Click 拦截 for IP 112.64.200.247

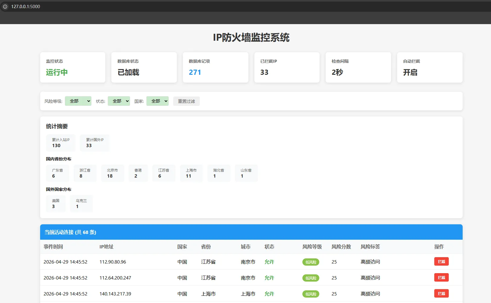[442, 277]
